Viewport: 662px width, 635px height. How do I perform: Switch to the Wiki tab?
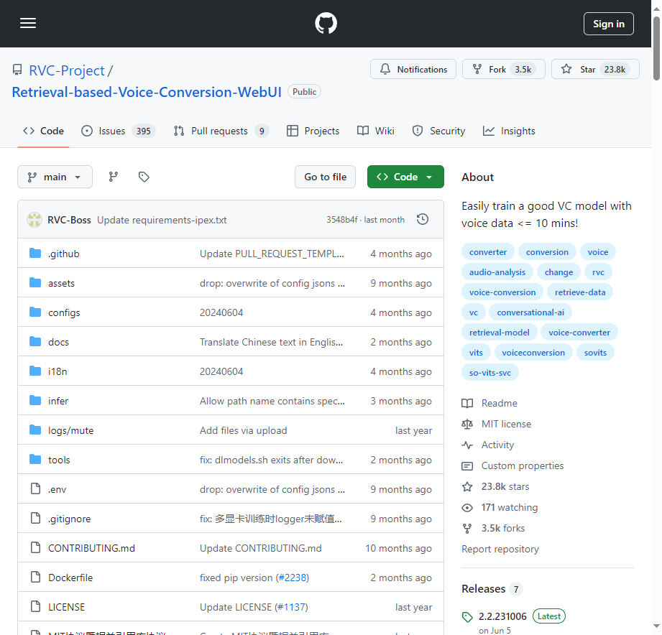point(376,131)
